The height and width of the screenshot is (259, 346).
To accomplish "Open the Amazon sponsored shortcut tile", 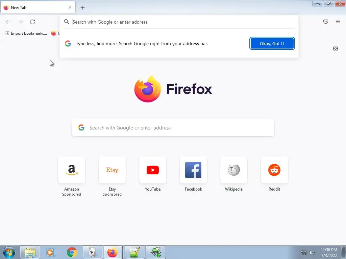I will coord(72,170).
